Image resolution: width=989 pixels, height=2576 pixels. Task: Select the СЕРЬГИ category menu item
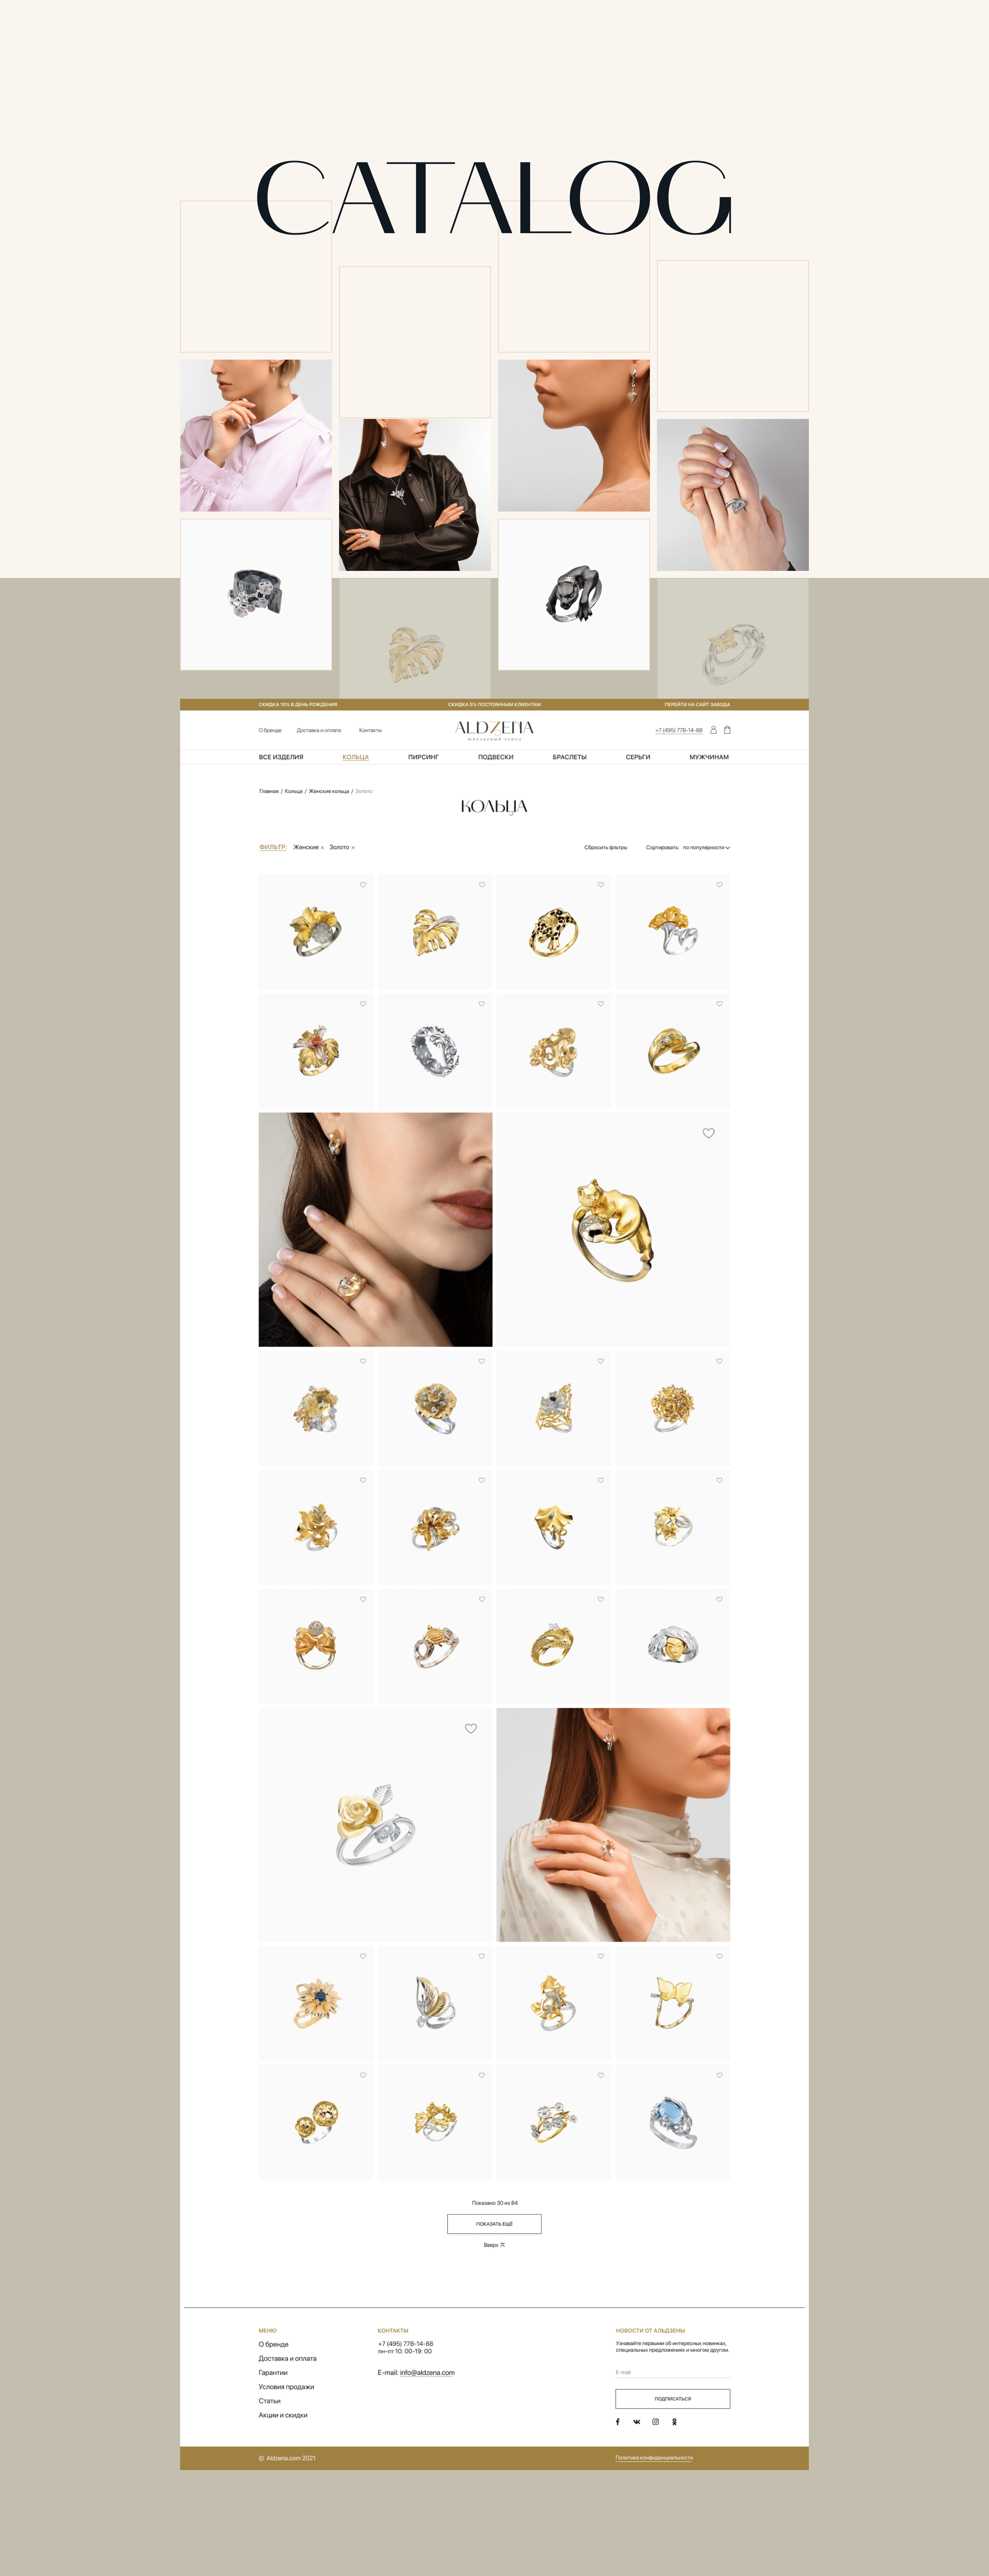point(638,757)
